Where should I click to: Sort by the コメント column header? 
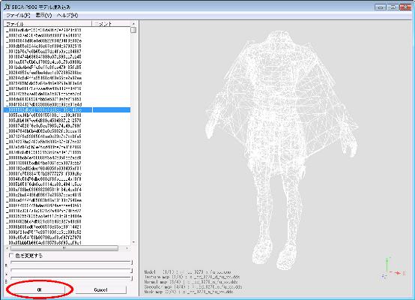111,24
